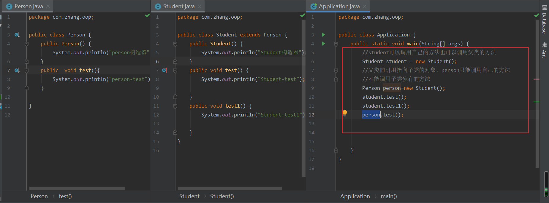The image size is (549, 203).
Task: Collapse the Student test() method fold marker
Action: 175,71
